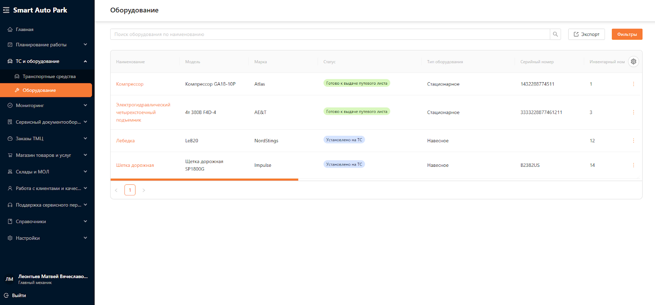This screenshot has height=305, width=655.
Task: Click the Экспорт button
Action: [586, 34]
